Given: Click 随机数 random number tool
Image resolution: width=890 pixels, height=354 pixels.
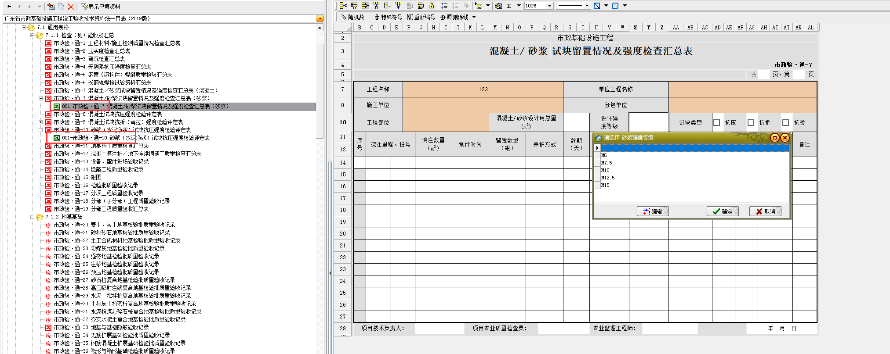Looking at the screenshot, I should (353, 17).
